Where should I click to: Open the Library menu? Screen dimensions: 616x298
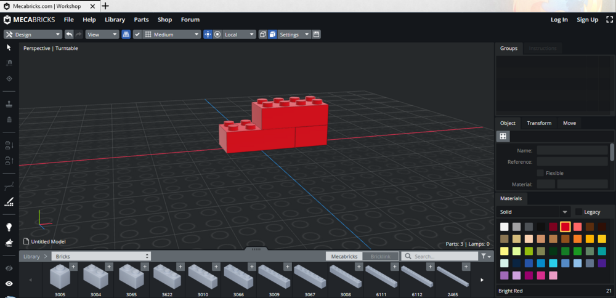[115, 20]
